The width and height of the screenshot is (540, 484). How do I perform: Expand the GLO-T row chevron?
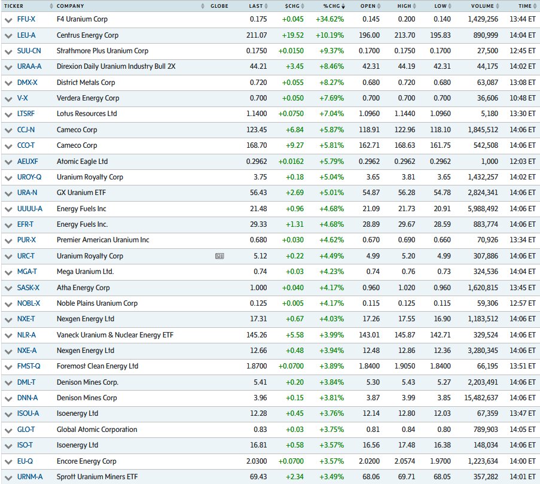pos(8,430)
